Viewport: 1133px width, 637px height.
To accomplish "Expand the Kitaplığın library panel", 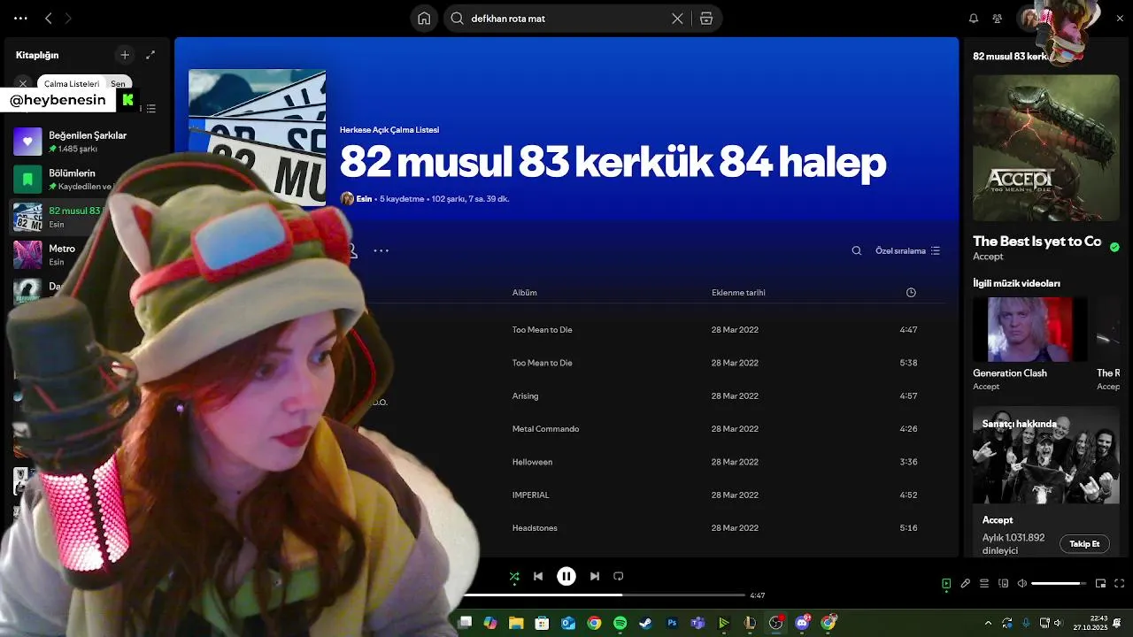I will point(150,55).
